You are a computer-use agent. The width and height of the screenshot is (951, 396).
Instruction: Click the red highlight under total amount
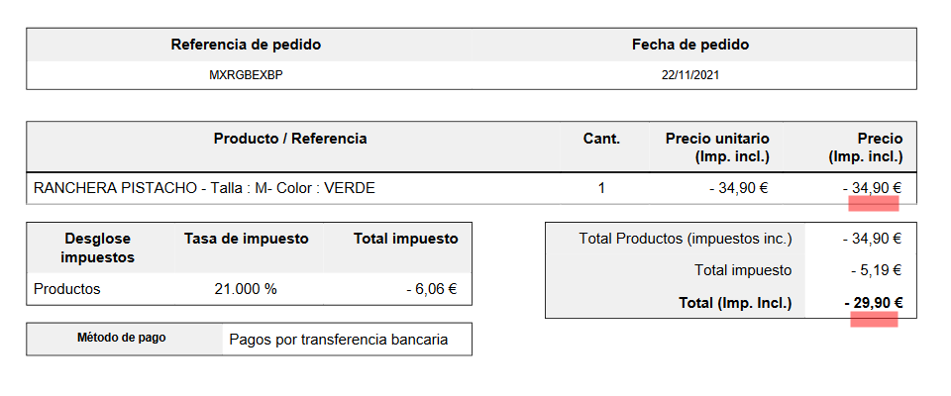pyautogui.click(x=874, y=320)
